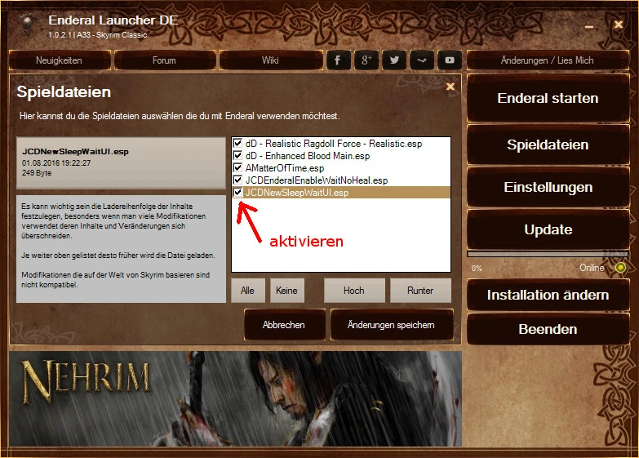Open the YouTube channel icon

point(449,60)
